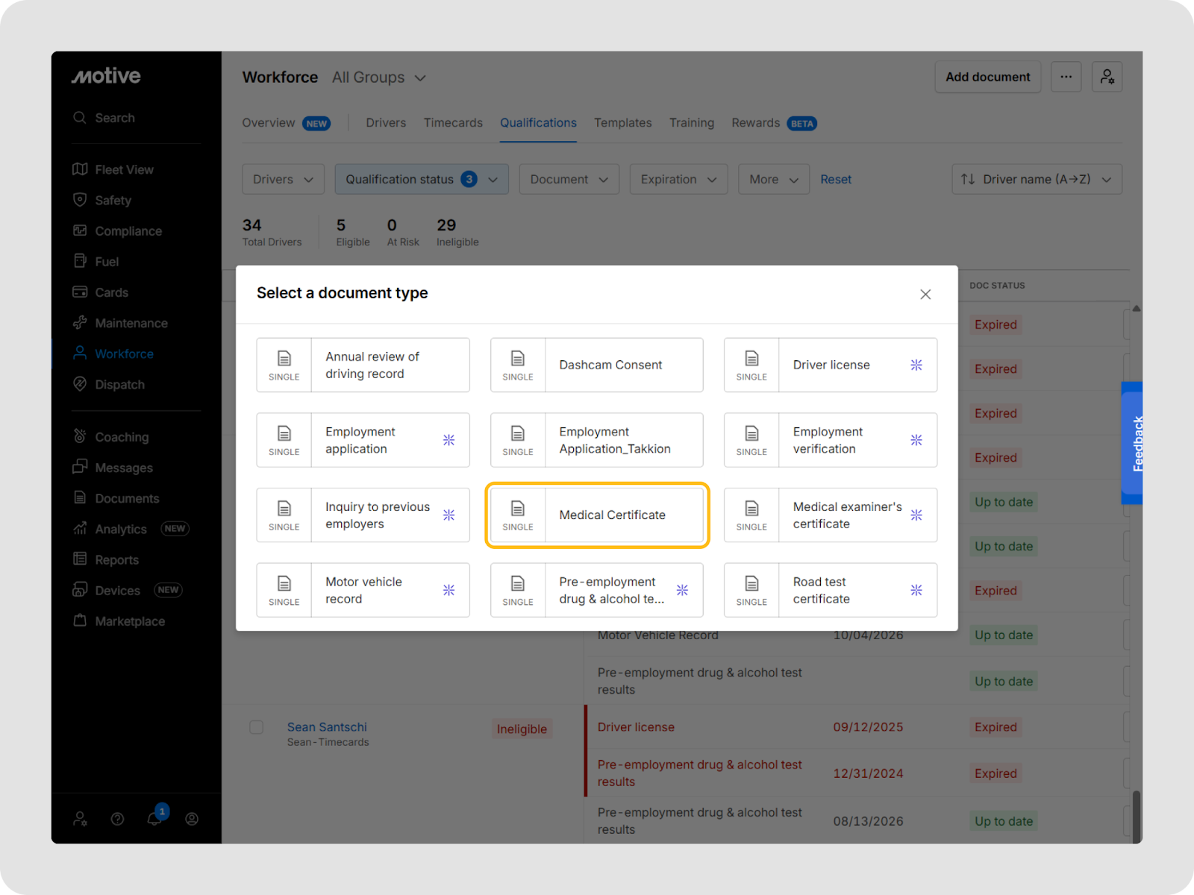Viewport: 1194px width, 895px height.
Task: Click the Motive logo
Action: tap(106, 76)
